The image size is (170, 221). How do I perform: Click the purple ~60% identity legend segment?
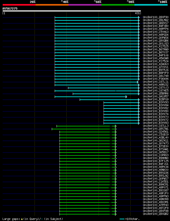pos(85,5)
